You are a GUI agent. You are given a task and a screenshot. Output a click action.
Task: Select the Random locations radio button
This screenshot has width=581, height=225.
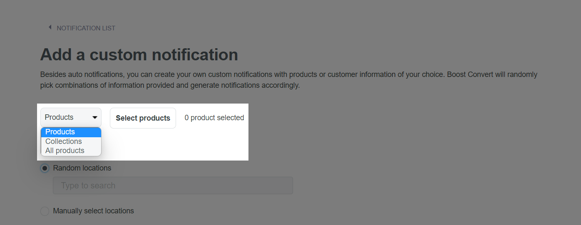click(x=45, y=168)
